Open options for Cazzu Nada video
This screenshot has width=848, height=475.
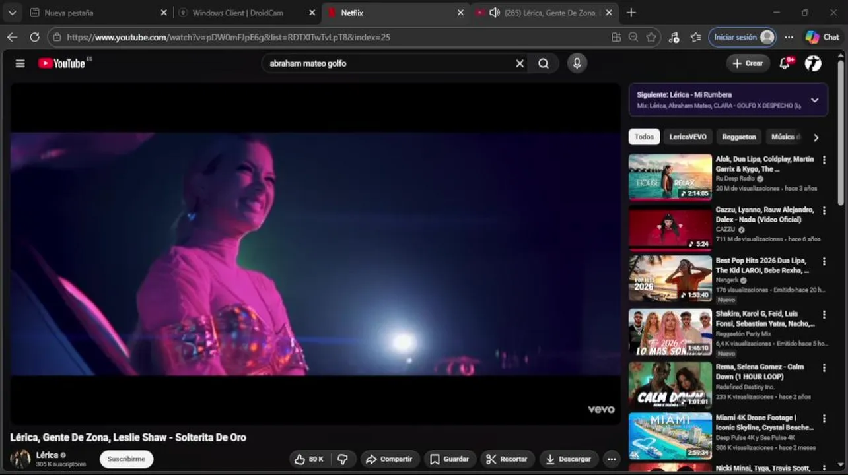click(824, 210)
